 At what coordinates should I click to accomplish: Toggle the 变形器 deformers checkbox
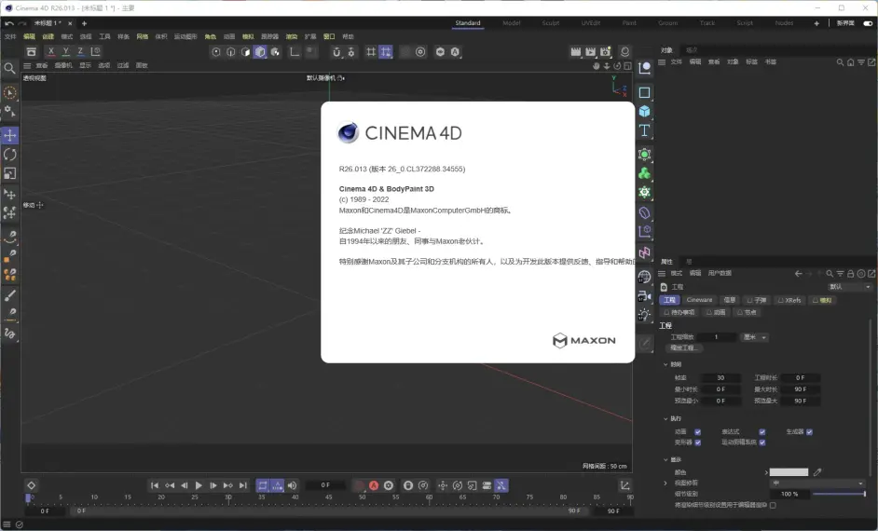[x=698, y=442]
